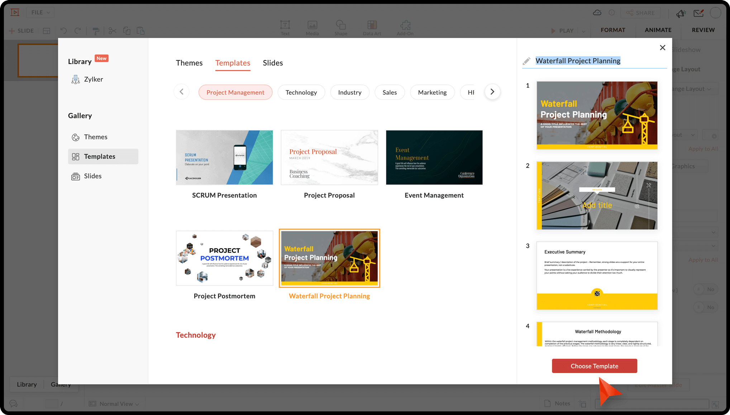Open the ANIMATE tab

pyautogui.click(x=658, y=30)
